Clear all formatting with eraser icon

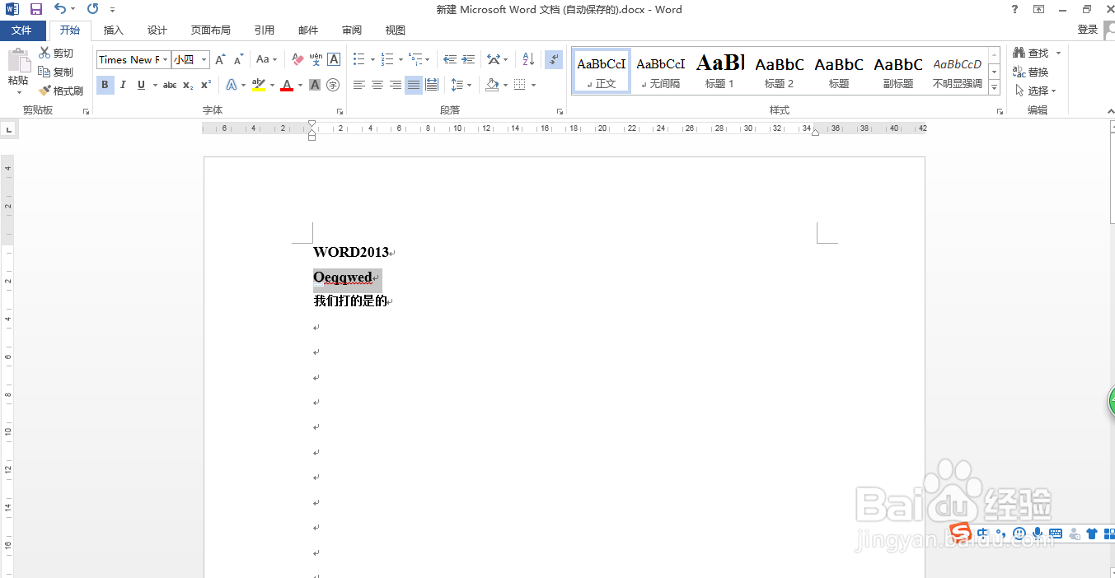pos(298,59)
